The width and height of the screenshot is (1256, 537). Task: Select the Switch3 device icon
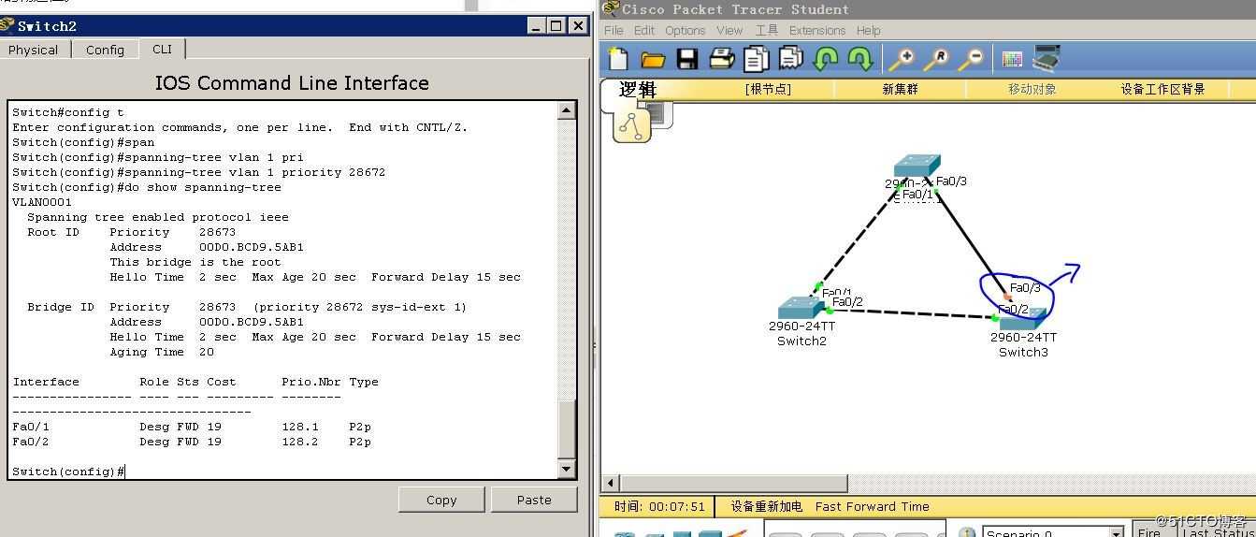click(x=1023, y=321)
